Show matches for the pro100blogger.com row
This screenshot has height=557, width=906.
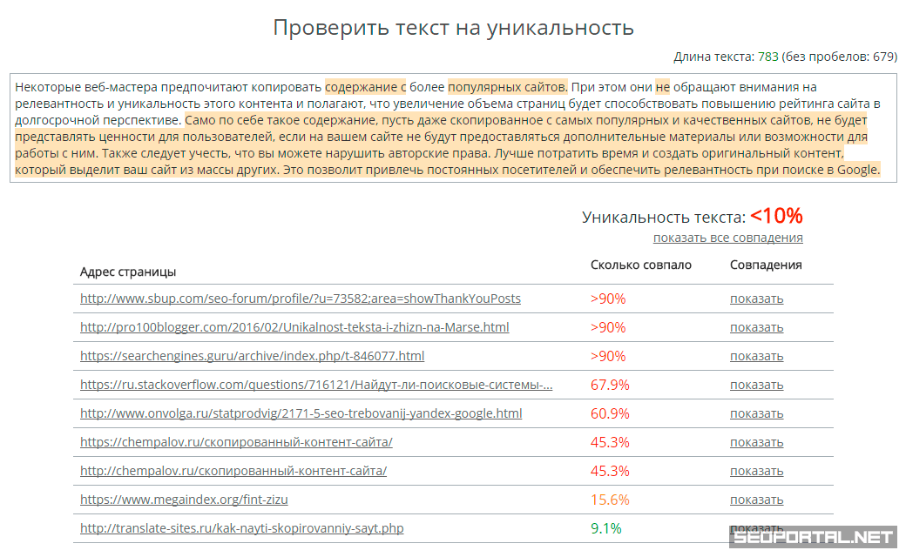tap(756, 327)
